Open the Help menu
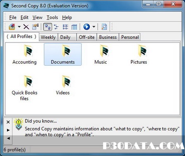Screen dimensions: 185x156 [x=67, y=17]
